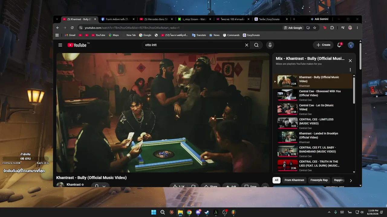Open the Maps bookmark
Image resolution: width=387 pixels, height=217 pixels.
pyautogui.click(x=114, y=35)
